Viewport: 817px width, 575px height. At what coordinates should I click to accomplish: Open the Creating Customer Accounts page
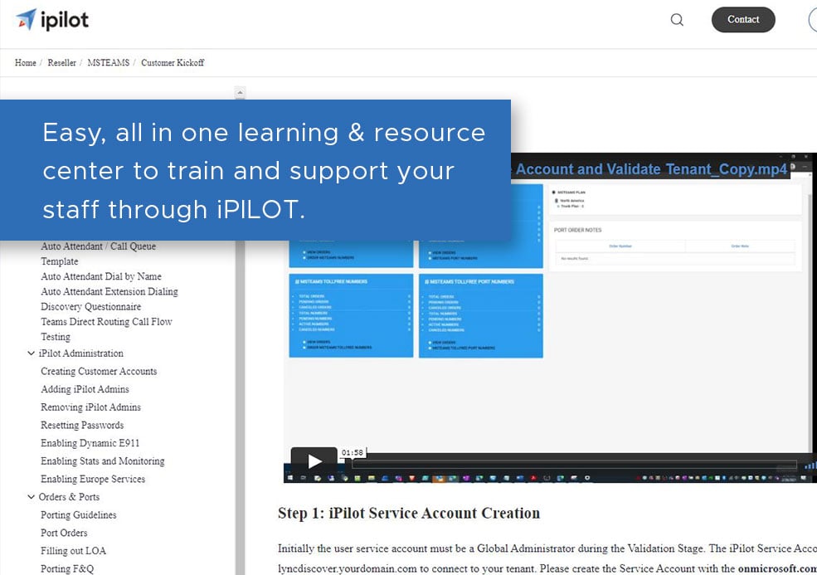(x=98, y=371)
